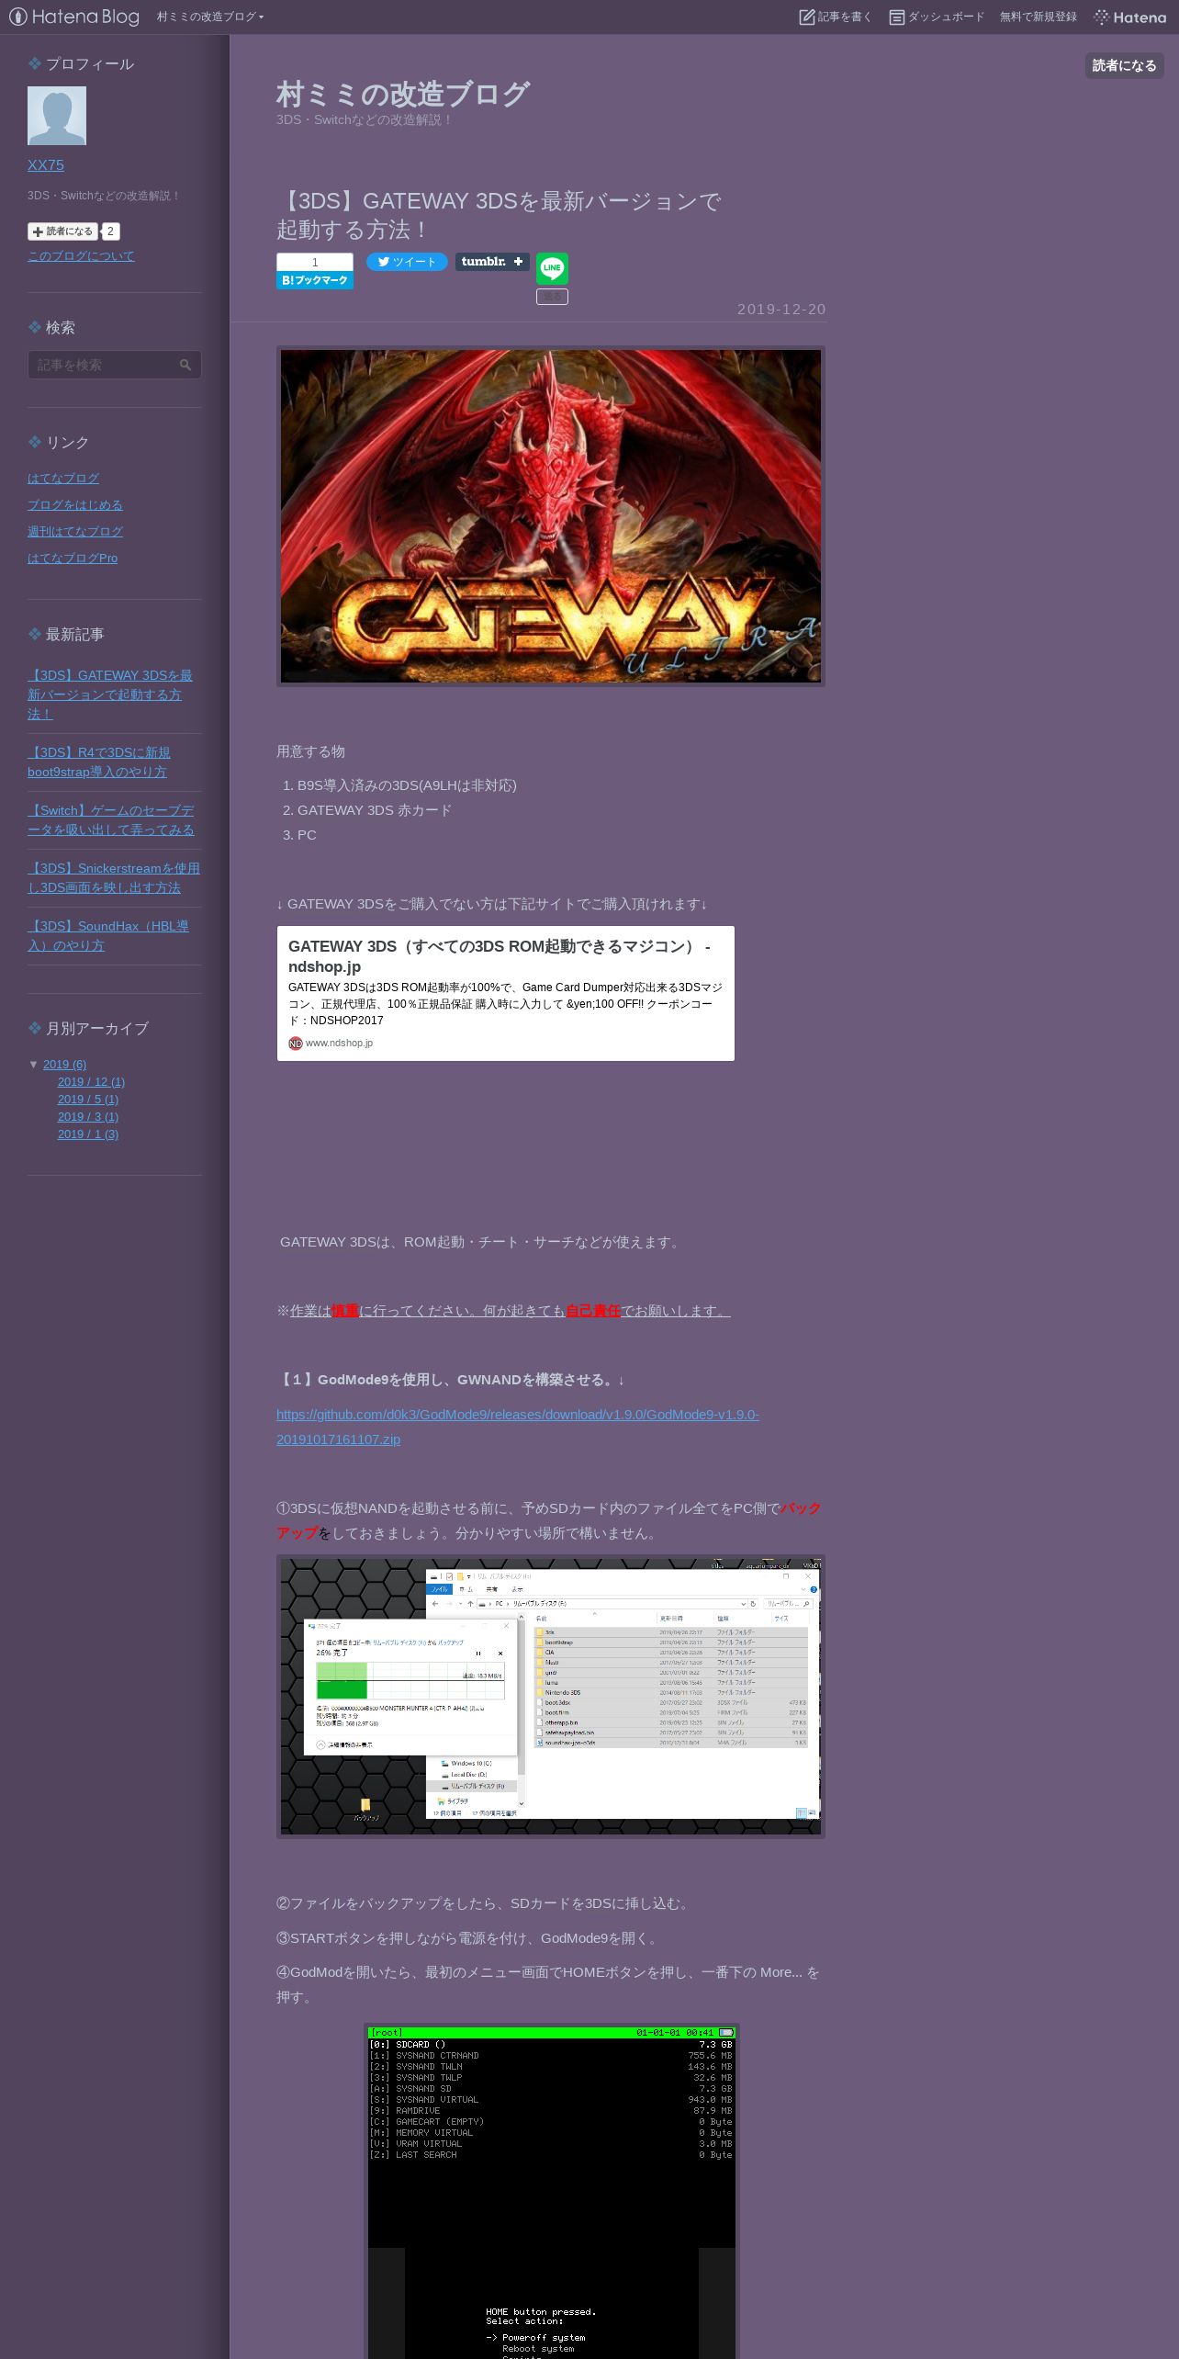The width and height of the screenshot is (1179, 2359).
Task: Click the search magnifier icon
Action: (186, 365)
